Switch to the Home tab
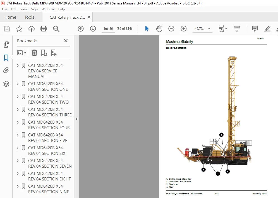Viewport: 278px width, 198px height. [10, 17]
